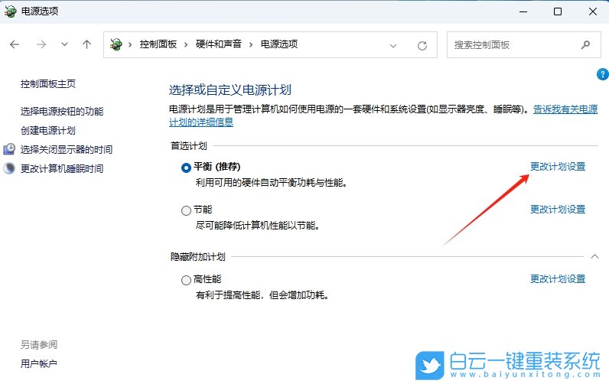Click the 首选计划 section label
The image size is (609, 384).
pyautogui.click(x=189, y=146)
